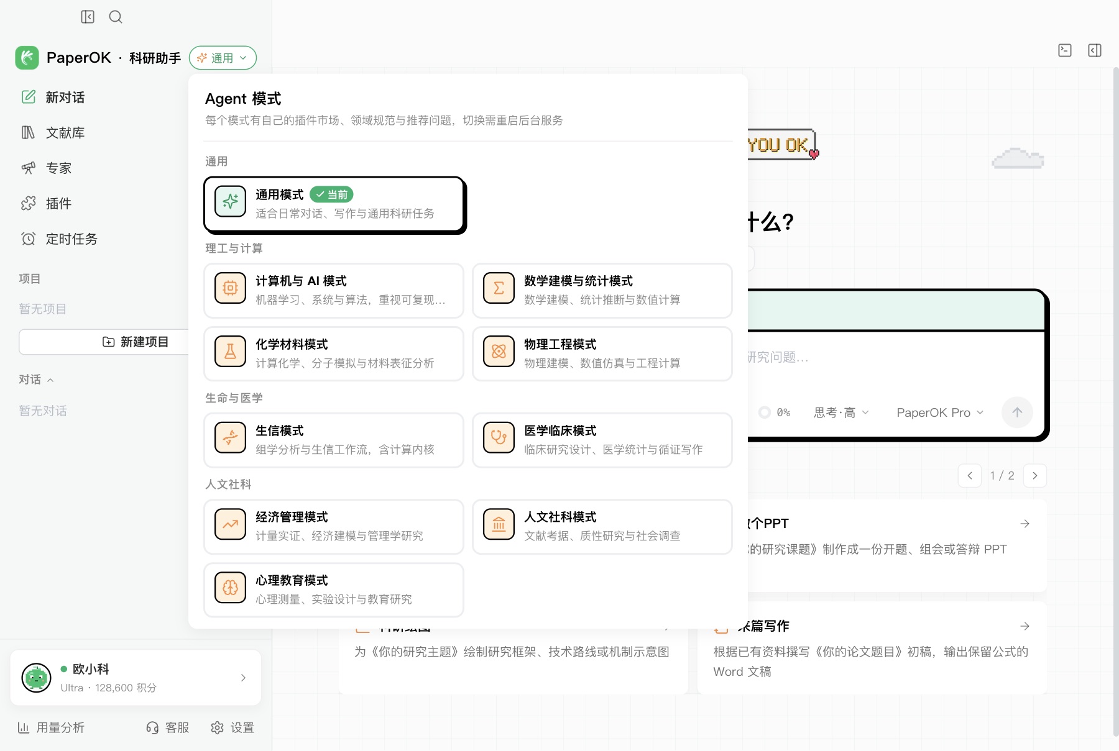Click the DNA icon of 生信模式
Screen dimensions: 1119x751
tap(231, 438)
